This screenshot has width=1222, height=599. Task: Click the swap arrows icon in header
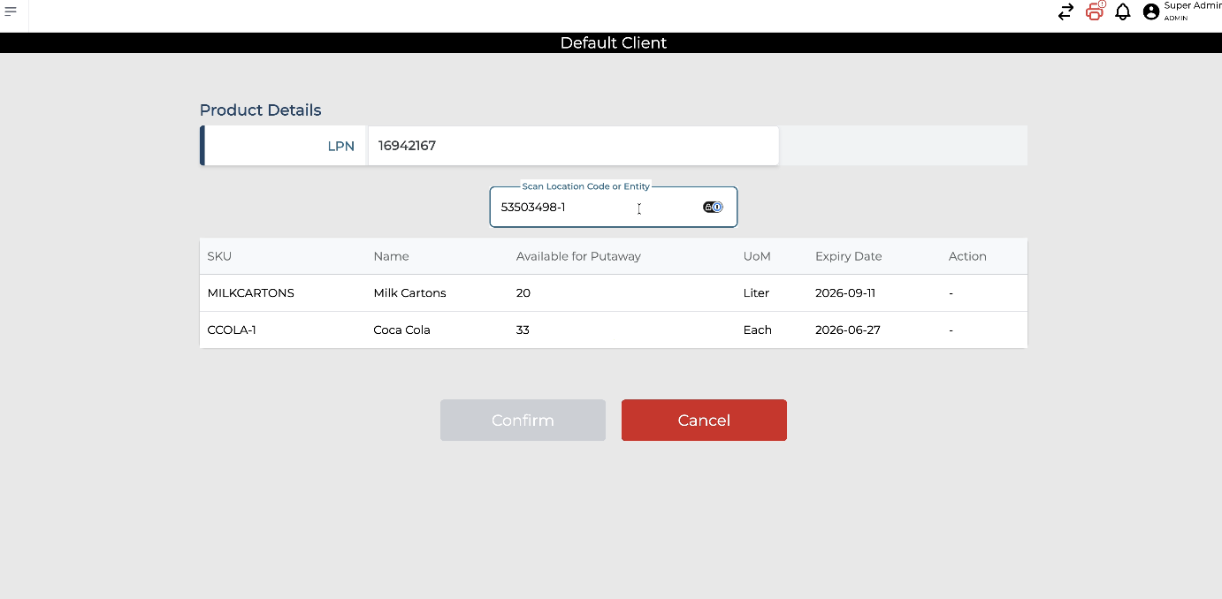(x=1065, y=11)
